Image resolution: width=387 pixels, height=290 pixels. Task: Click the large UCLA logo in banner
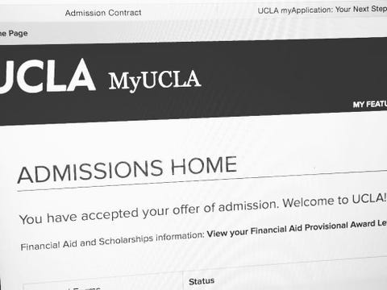(x=48, y=77)
